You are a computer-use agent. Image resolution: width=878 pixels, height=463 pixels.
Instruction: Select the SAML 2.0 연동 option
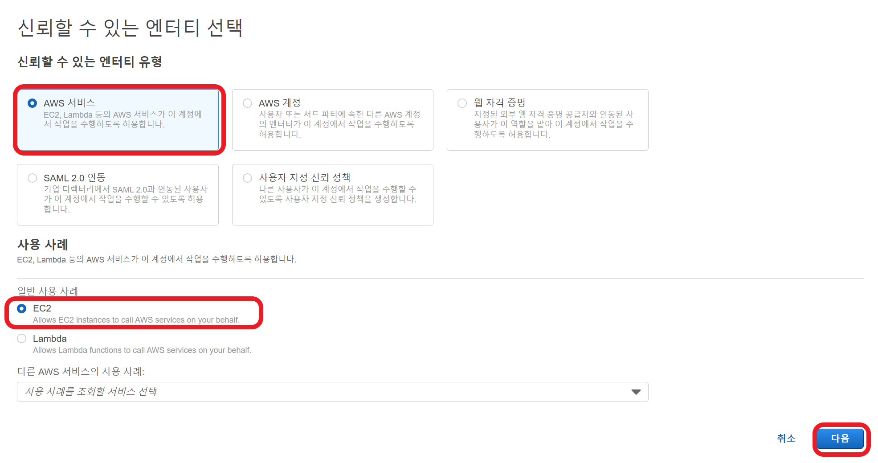[32, 178]
